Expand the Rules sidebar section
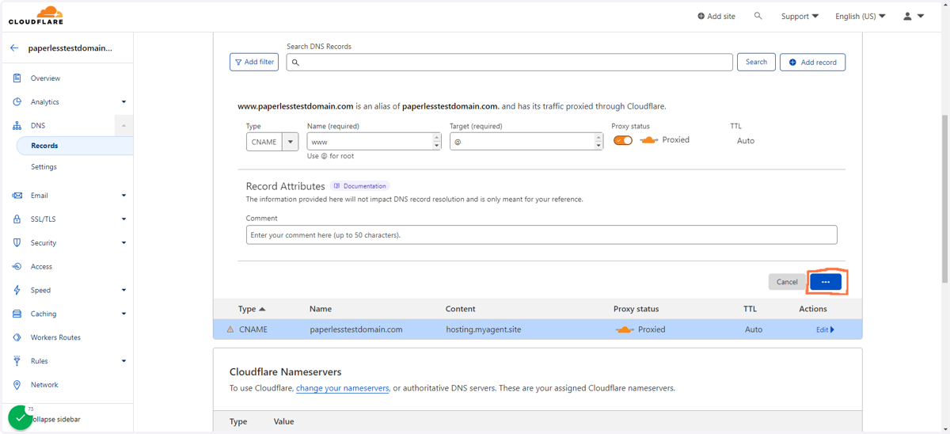The height and width of the screenshot is (434, 950). pos(123,361)
